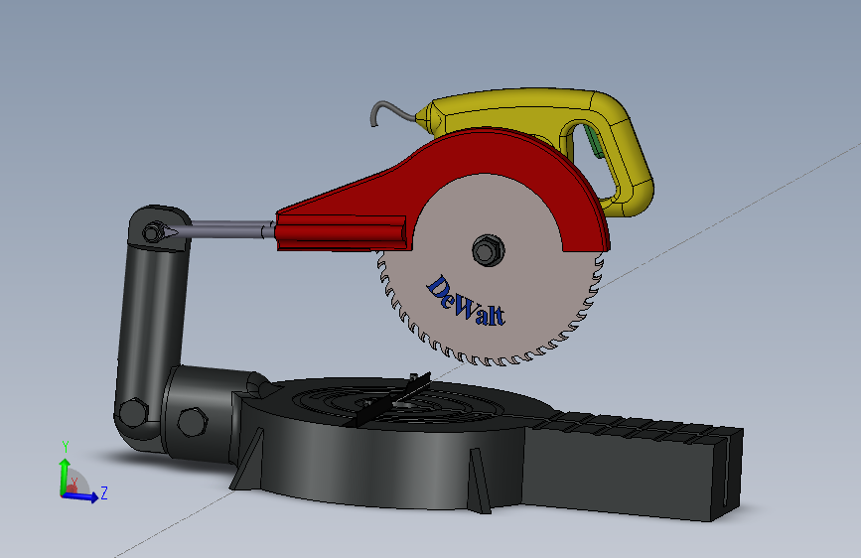Click the blue DeWalt text on the blade
The image size is (861, 558).
click(x=466, y=301)
